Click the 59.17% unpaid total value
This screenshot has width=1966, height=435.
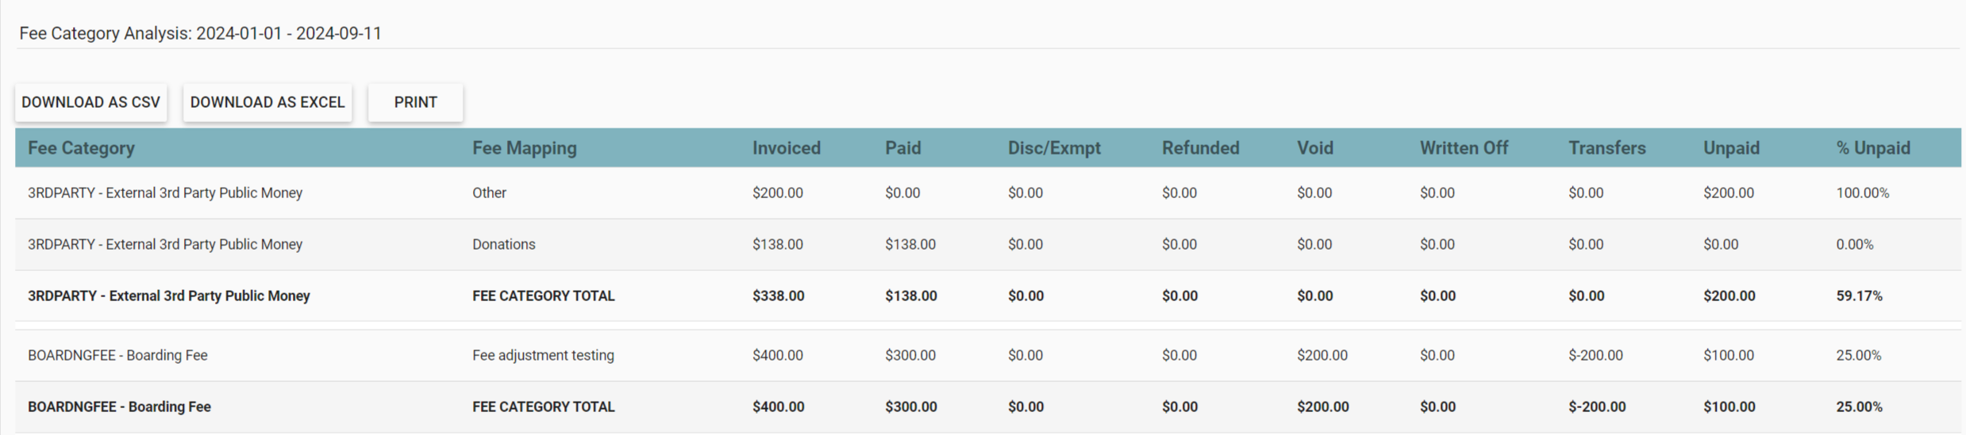pyautogui.click(x=1858, y=296)
